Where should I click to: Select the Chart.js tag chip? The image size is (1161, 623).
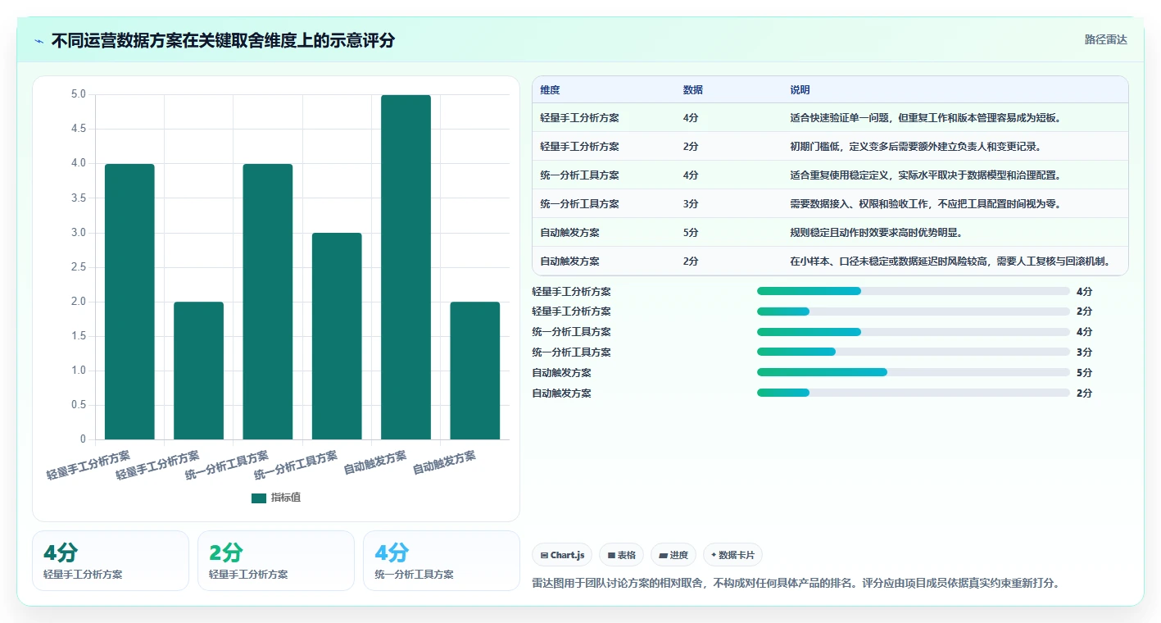coord(562,555)
